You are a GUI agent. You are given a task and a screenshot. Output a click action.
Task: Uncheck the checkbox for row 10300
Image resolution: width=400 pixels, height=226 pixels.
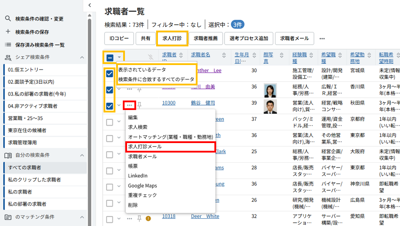pos(109,106)
